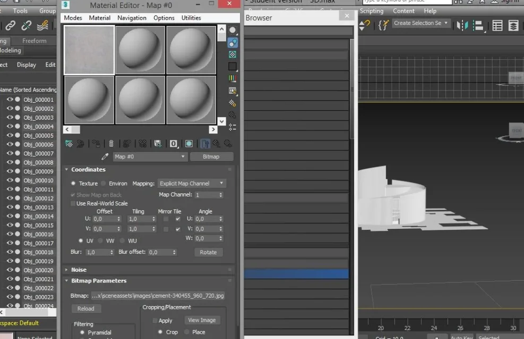Pick material from object with eyedropper

point(105,157)
